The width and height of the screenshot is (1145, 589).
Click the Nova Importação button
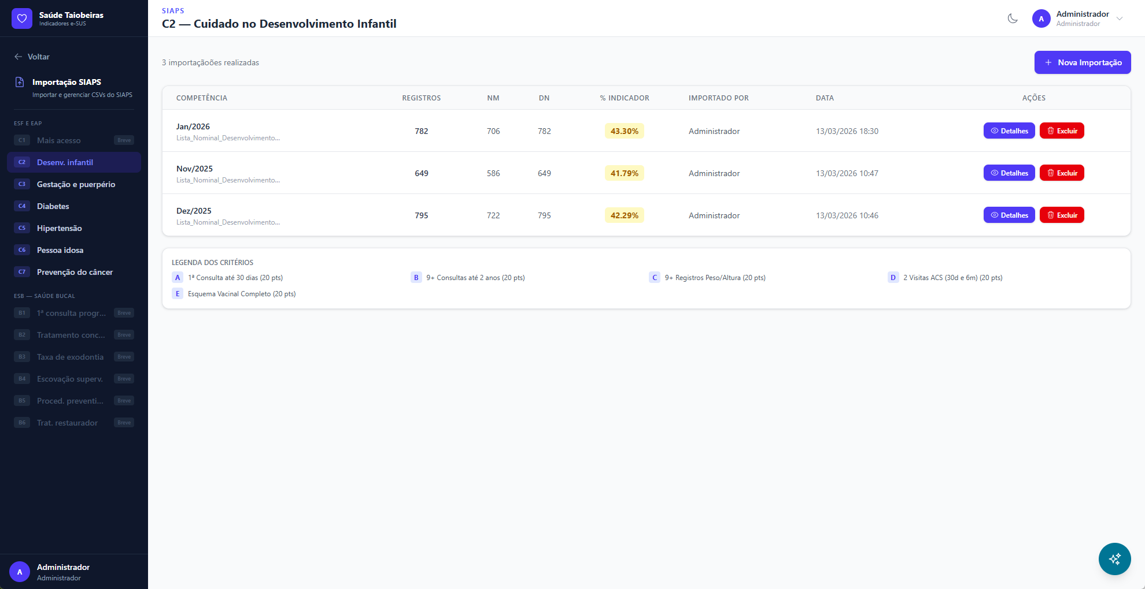(x=1082, y=62)
